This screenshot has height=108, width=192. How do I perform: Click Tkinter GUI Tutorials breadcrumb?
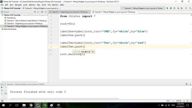click(x=11, y=8)
